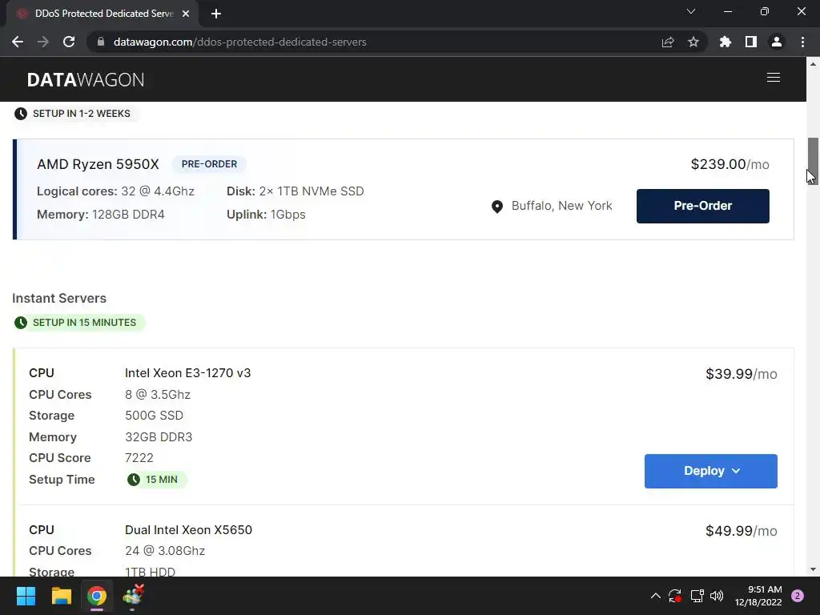
Task: Click the 15 MIN setup time badge
Action: click(x=156, y=480)
